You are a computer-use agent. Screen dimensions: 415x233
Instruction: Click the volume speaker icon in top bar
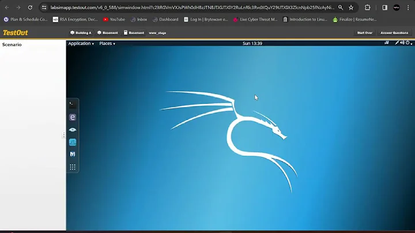tap(402, 43)
